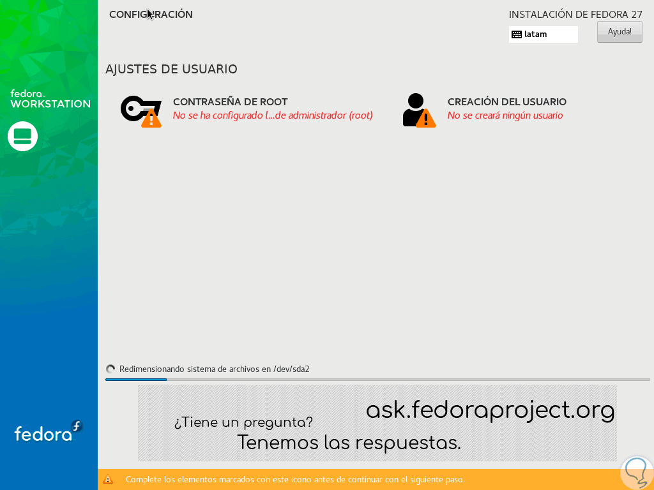This screenshot has height=490, width=654.
Task: Click the spinner icon beside Redimensionando
Action: click(110, 369)
